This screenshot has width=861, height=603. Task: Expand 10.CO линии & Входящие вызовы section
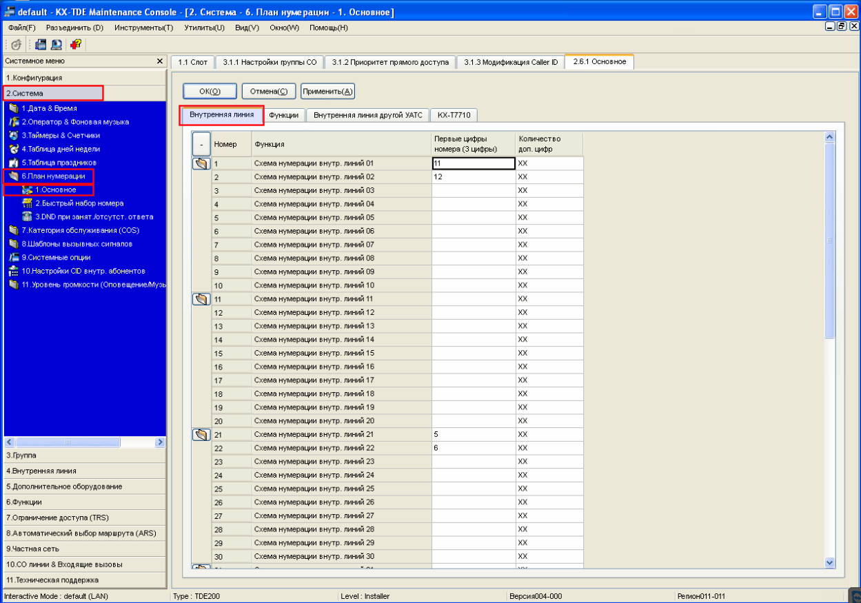pyautogui.click(x=85, y=564)
